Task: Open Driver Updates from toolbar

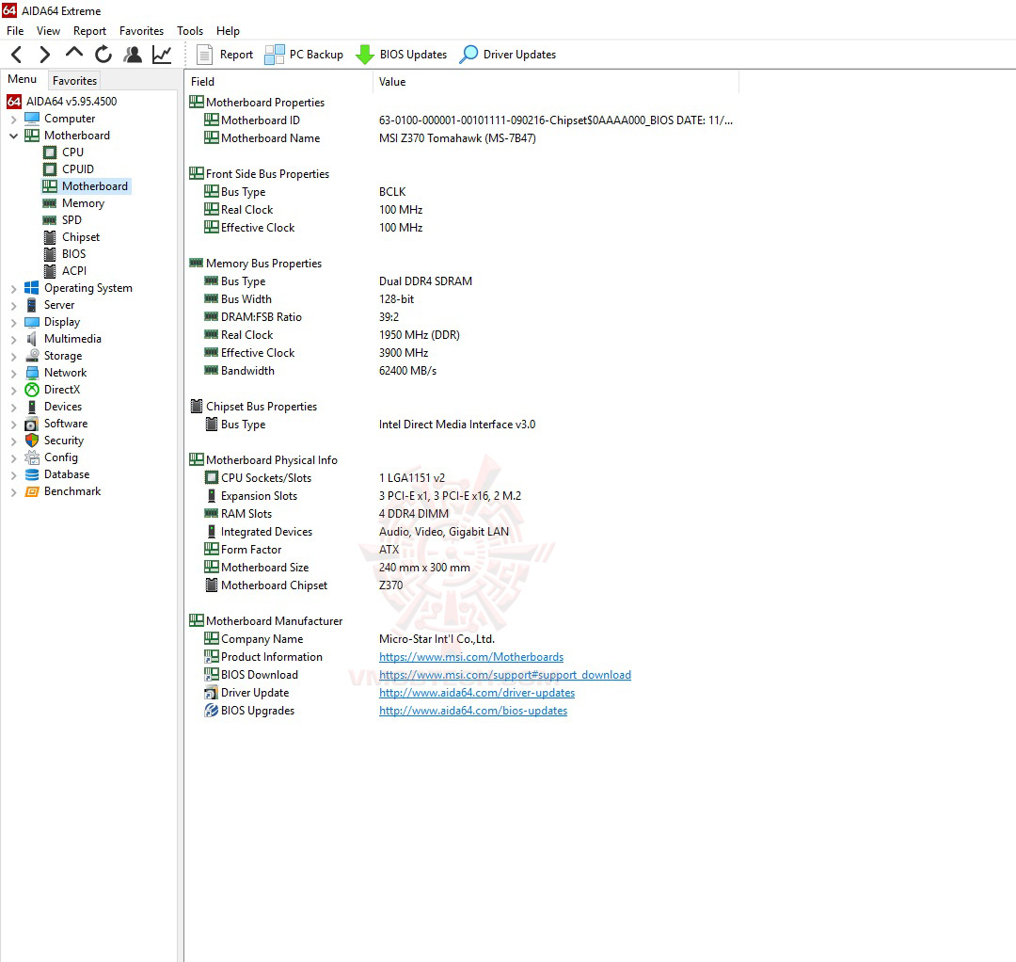Action: coord(507,55)
